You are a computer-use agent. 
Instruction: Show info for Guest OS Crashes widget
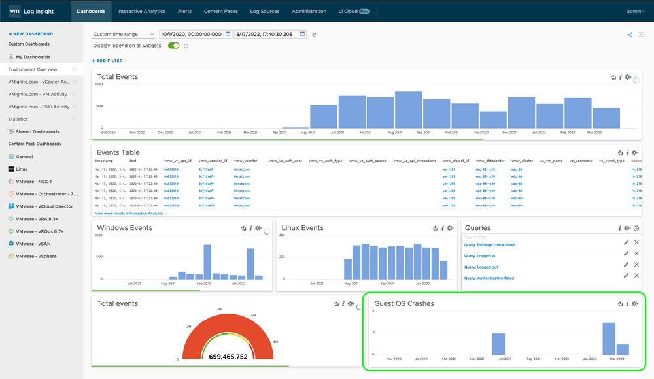pyautogui.click(x=628, y=303)
